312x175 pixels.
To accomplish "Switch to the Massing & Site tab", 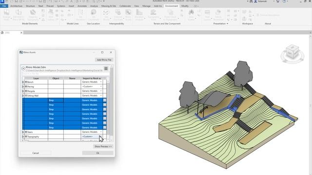I will pos(108,6).
